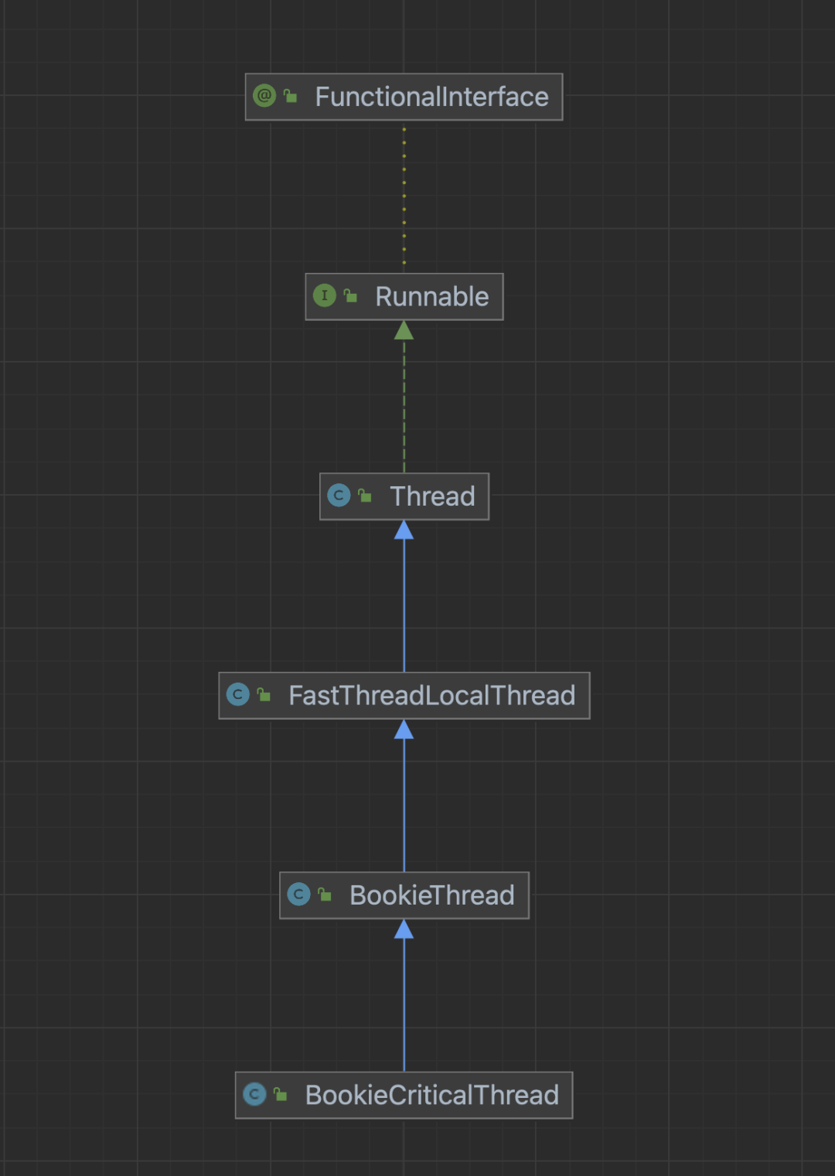The height and width of the screenshot is (1176, 835).
Task: Click the class C icon on BookieCriticalThread
Action: point(254,1094)
